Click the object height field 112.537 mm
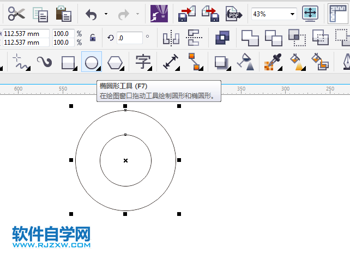 (x=26, y=43)
